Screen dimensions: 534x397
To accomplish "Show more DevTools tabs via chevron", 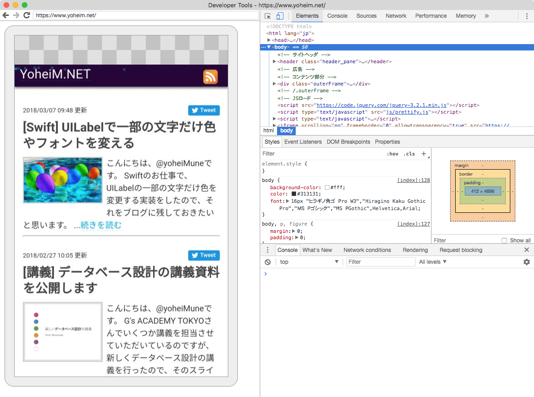I will point(487,16).
